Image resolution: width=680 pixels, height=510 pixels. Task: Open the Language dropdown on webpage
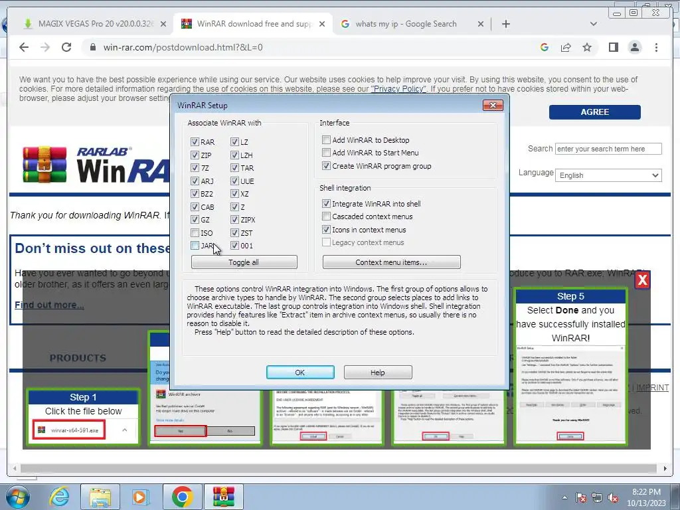(608, 175)
